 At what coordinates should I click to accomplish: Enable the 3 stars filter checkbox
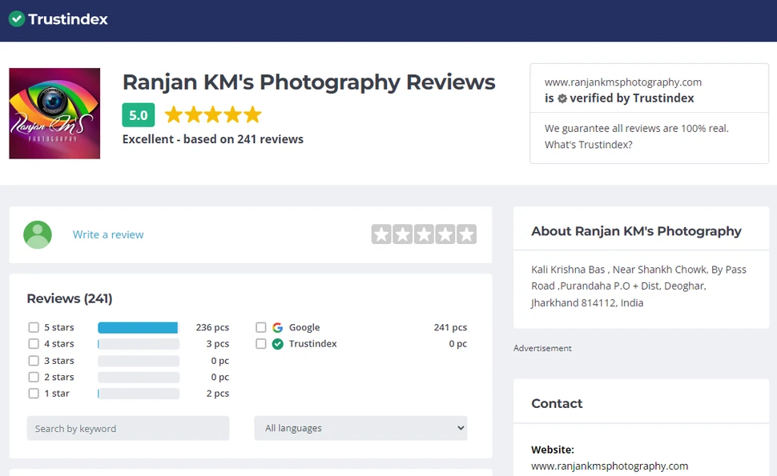coord(34,361)
